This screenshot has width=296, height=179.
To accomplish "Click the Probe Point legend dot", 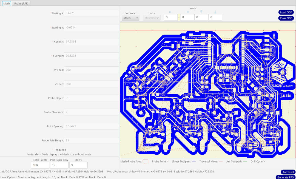I will 168,162.
